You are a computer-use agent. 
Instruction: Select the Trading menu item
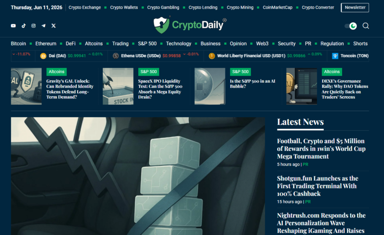[120, 44]
